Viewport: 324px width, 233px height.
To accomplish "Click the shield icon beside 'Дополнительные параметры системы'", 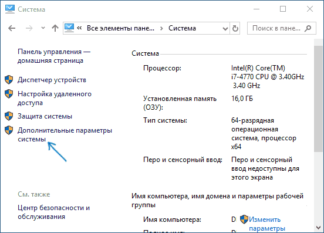I will point(9,130).
